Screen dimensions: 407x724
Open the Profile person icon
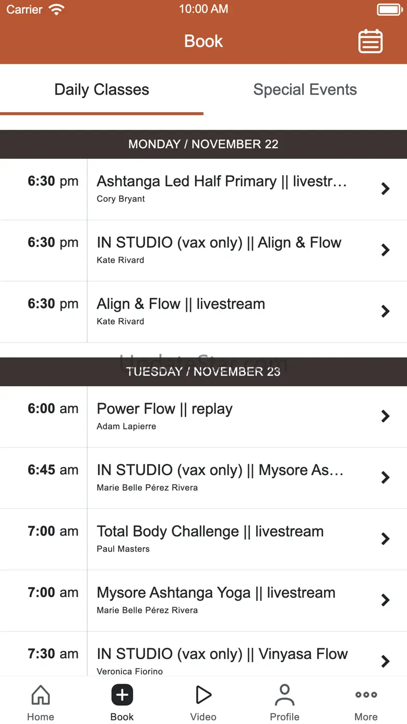pyautogui.click(x=284, y=695)
